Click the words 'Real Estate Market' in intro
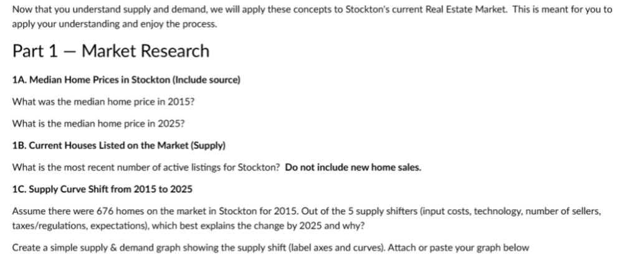Viewport: 638px width, 262px height. [465, 9]
